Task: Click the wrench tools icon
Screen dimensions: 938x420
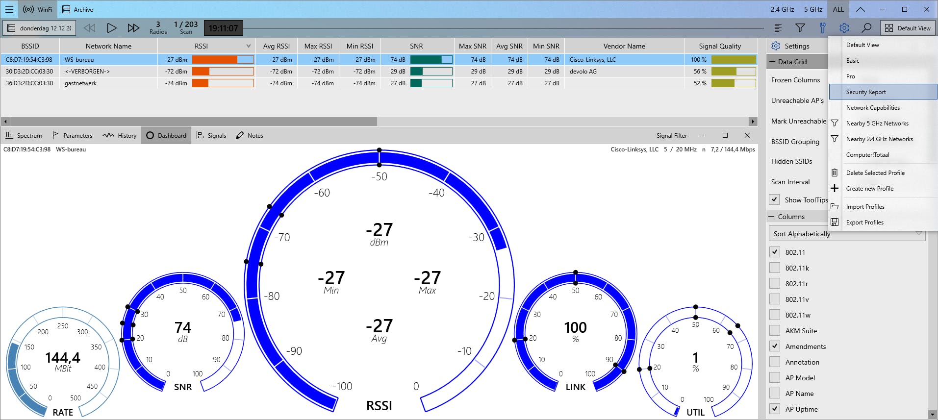Action: [x=822, y=28]
